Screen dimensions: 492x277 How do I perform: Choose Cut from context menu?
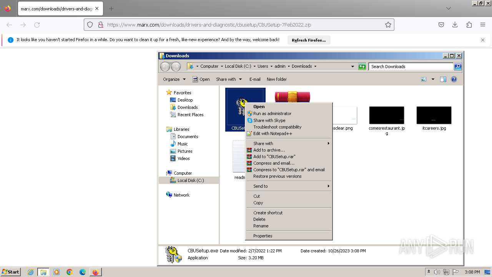coord(289,196)
